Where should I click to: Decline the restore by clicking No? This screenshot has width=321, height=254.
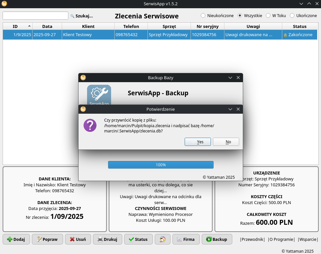tap(226, 142)
